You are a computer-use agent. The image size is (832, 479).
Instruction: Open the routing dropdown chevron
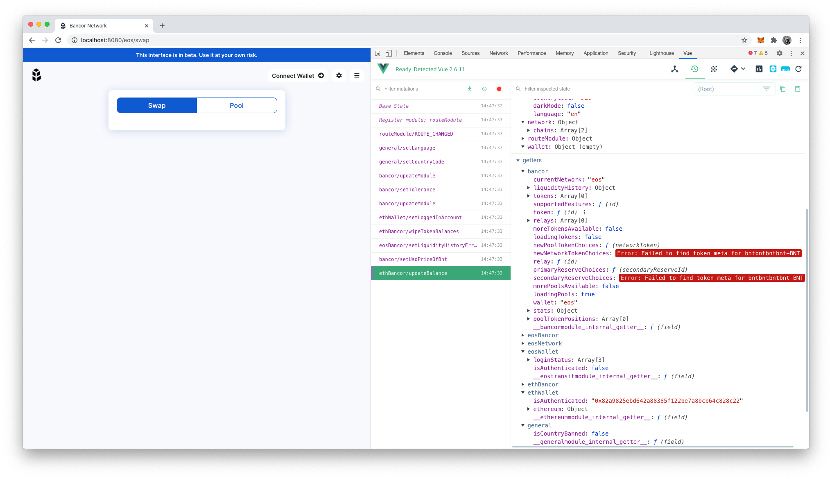tap(743, 69)
